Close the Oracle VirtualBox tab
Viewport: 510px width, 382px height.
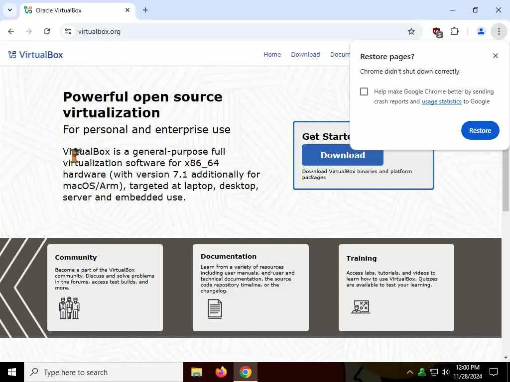127,10
